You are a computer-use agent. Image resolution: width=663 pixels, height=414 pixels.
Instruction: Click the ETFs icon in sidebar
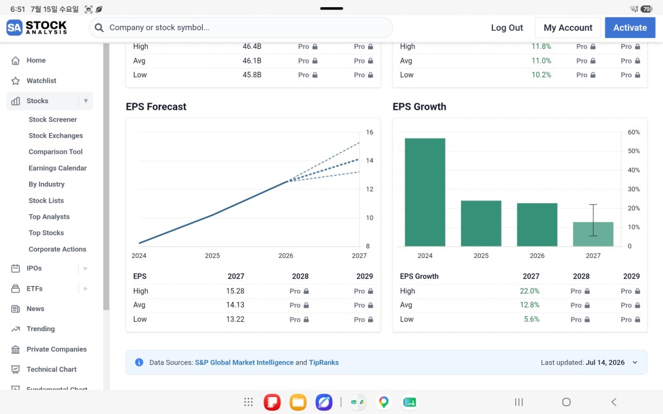(x=16, y=289)
